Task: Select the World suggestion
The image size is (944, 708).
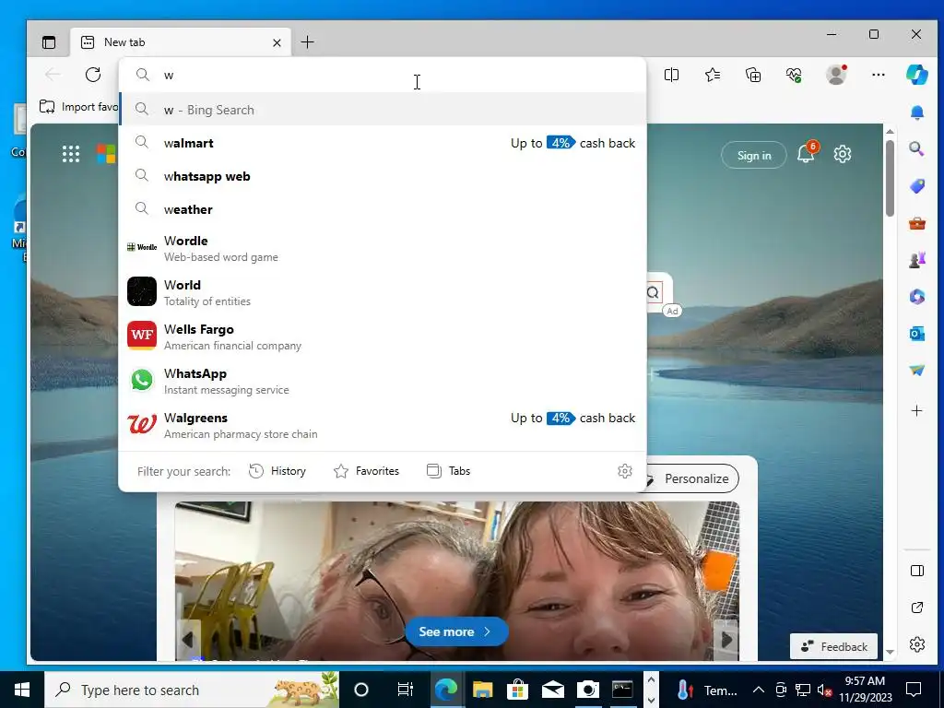Action: (383, 292)
